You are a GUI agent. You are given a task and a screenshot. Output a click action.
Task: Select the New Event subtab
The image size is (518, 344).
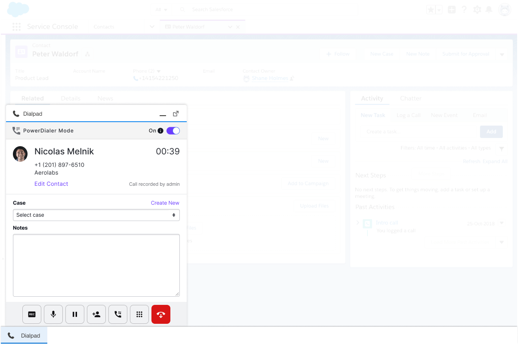pos(444,115)
